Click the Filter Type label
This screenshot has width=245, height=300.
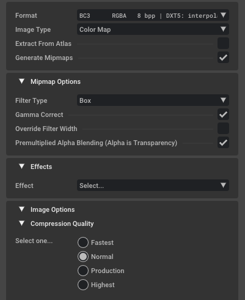pyautogui.click(x=31, y=100)
